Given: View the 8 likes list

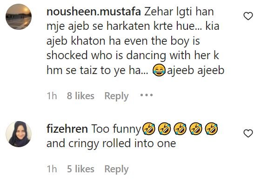Looking at the screenshot, I should [80, 96].
